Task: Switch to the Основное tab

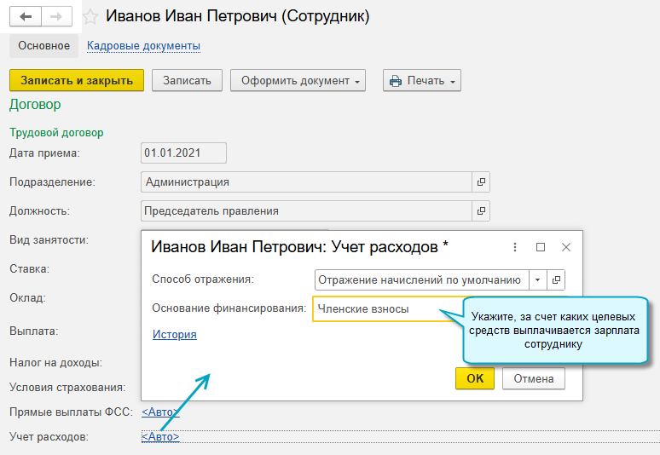Action: click(x=43, y=45)
